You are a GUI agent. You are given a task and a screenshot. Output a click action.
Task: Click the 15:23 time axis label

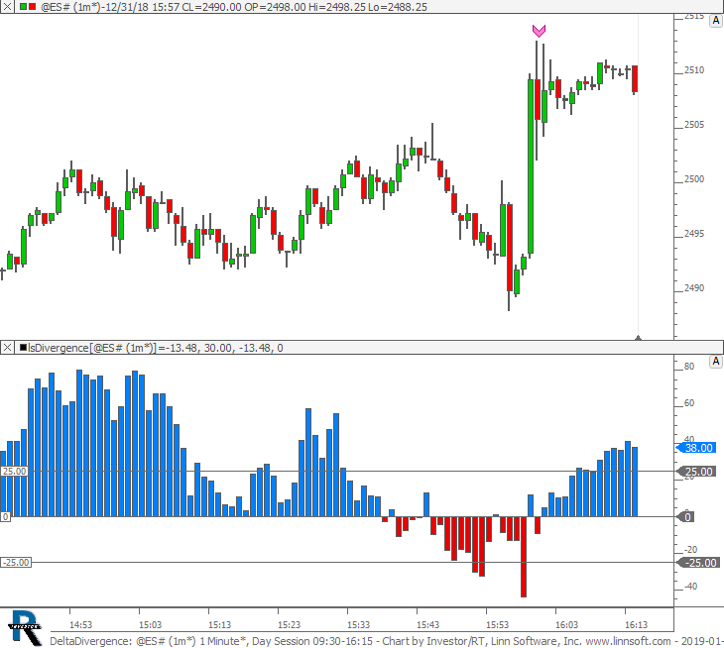point(289,625)
